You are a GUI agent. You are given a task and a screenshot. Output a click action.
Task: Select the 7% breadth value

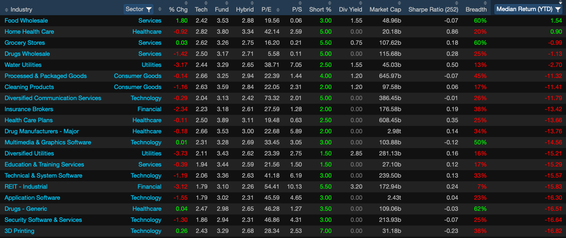482,187
